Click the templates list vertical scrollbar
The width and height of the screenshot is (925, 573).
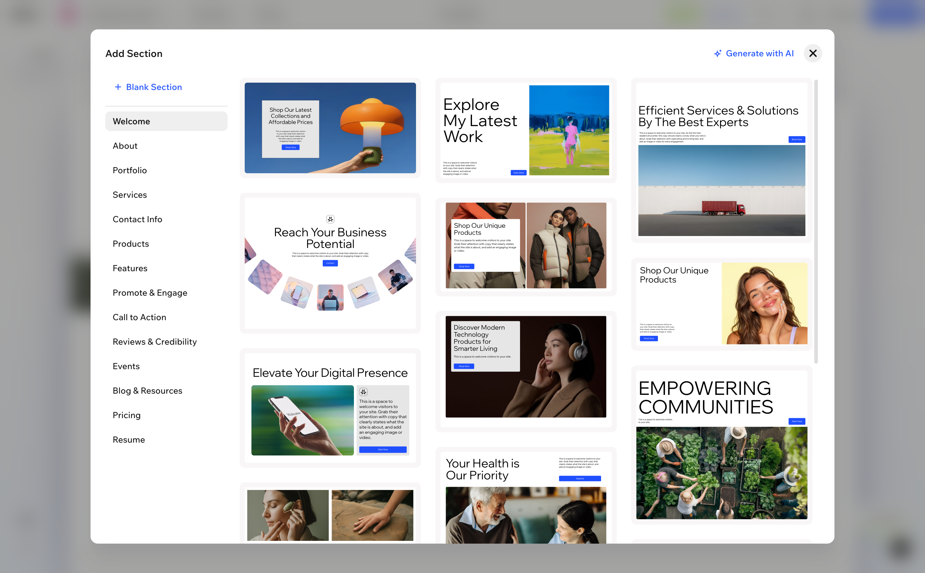816,221
